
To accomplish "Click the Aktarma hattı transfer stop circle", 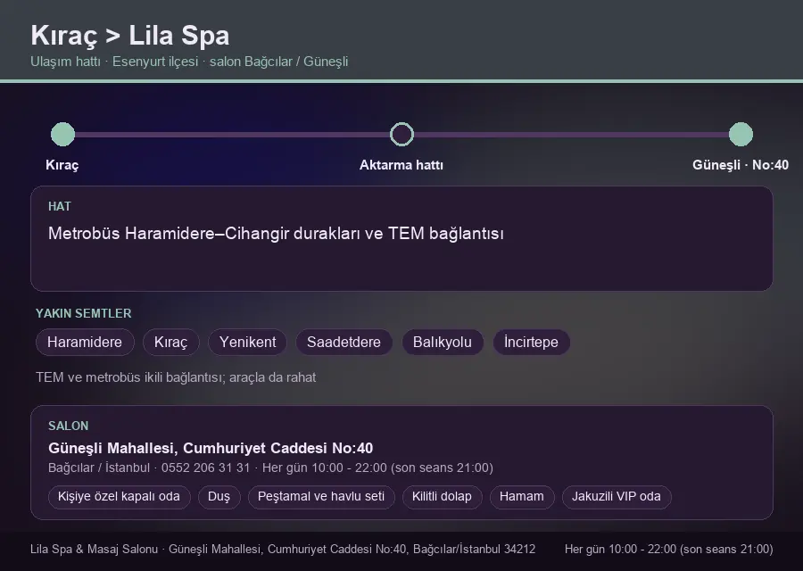I will click(401, 134).
